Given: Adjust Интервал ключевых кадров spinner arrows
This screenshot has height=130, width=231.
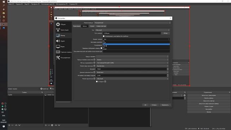Looking at the screenshot, I should click(167, 75).
